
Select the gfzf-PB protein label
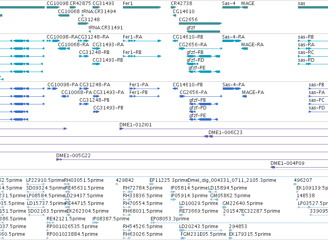click(x=198, y=100)
